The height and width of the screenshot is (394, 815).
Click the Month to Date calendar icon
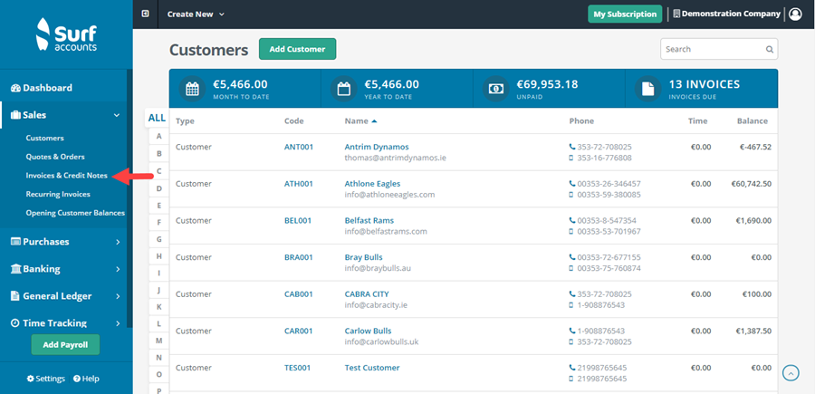[x=192, y=89]
